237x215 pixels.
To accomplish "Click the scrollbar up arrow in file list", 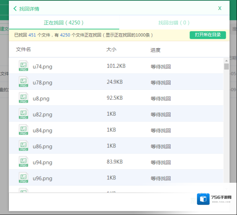I will point(226,61).
